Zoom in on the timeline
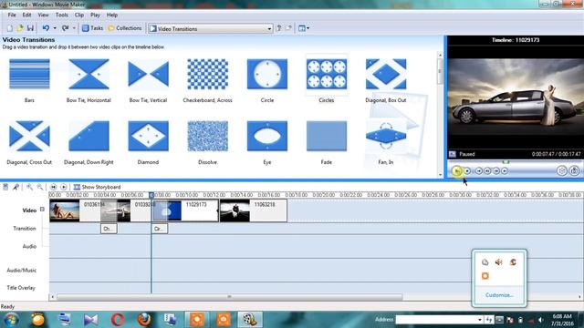This screenshot has width=584, height=328. tap(29, 187)
